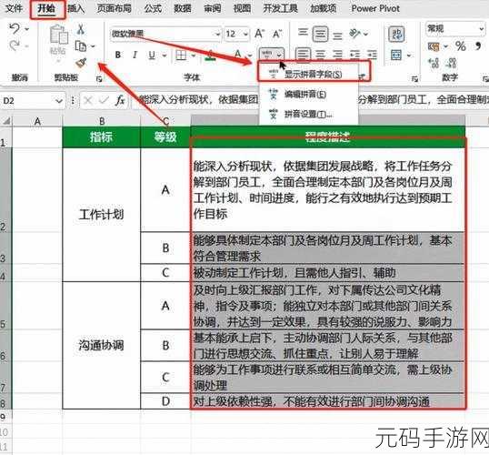Toggle Bold formatting

(x=118, y=55)
